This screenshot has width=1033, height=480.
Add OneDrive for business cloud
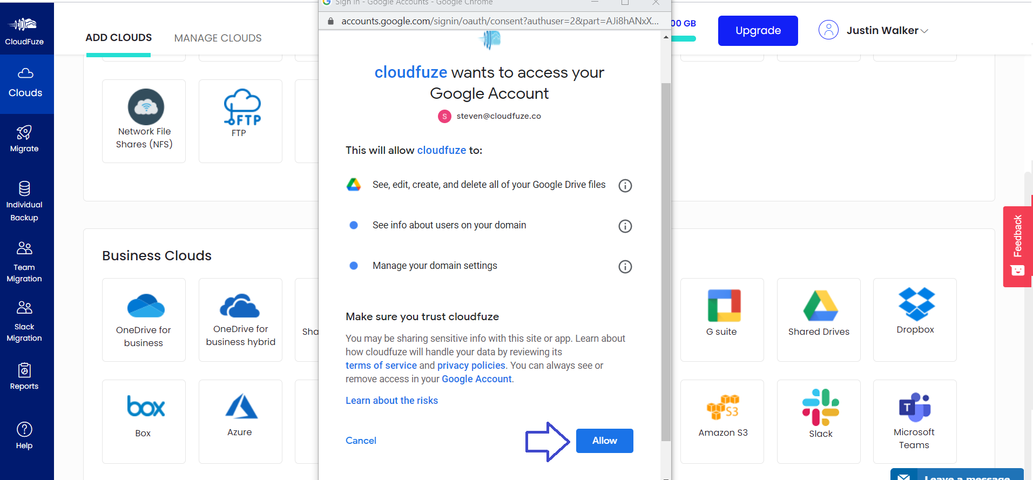pos(144,320)
